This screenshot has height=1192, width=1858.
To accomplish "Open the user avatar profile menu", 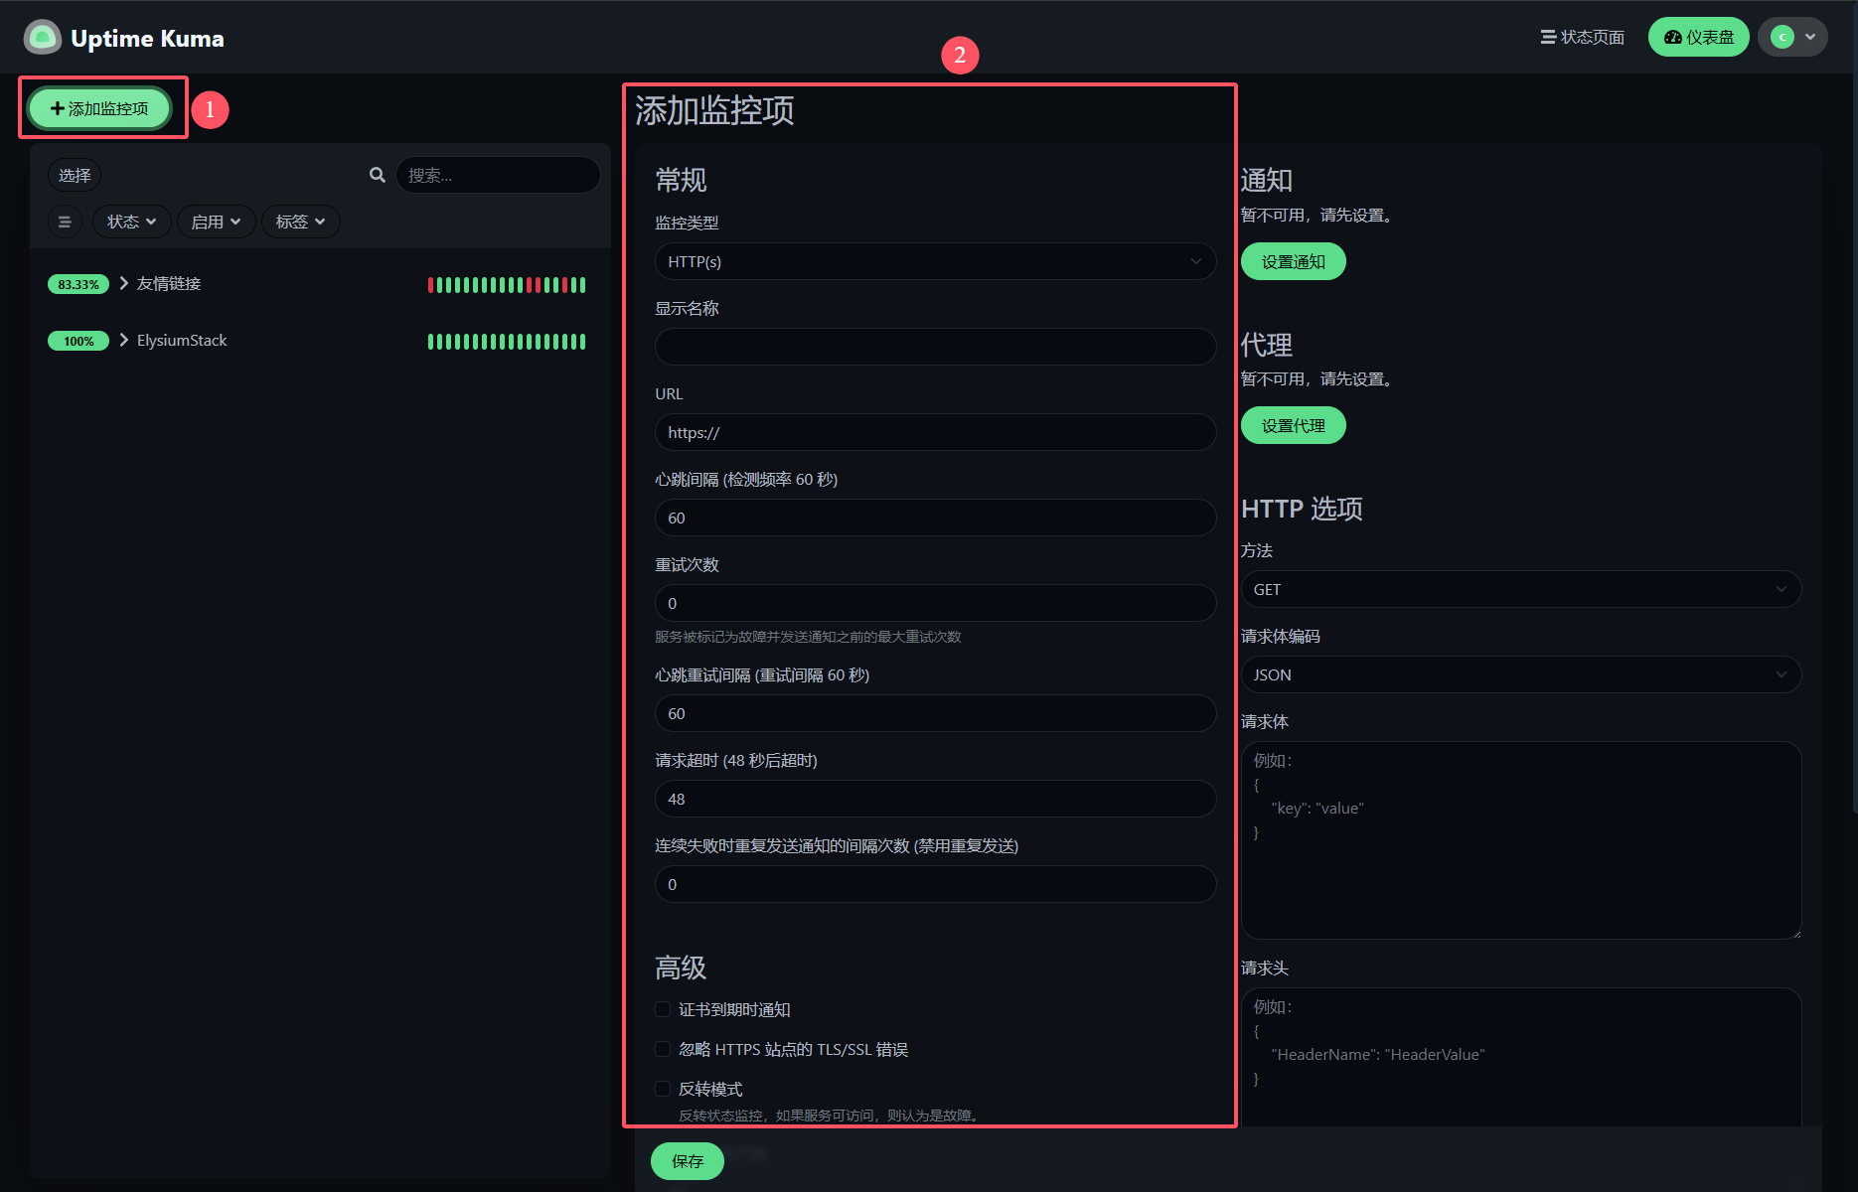I will pos(1791,37).
